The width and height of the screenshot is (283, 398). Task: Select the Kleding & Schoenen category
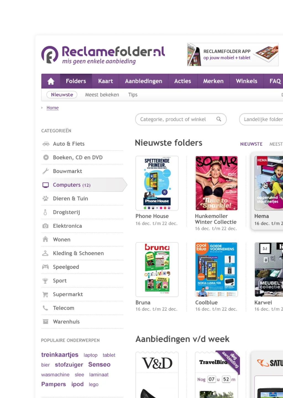(82, 253)
